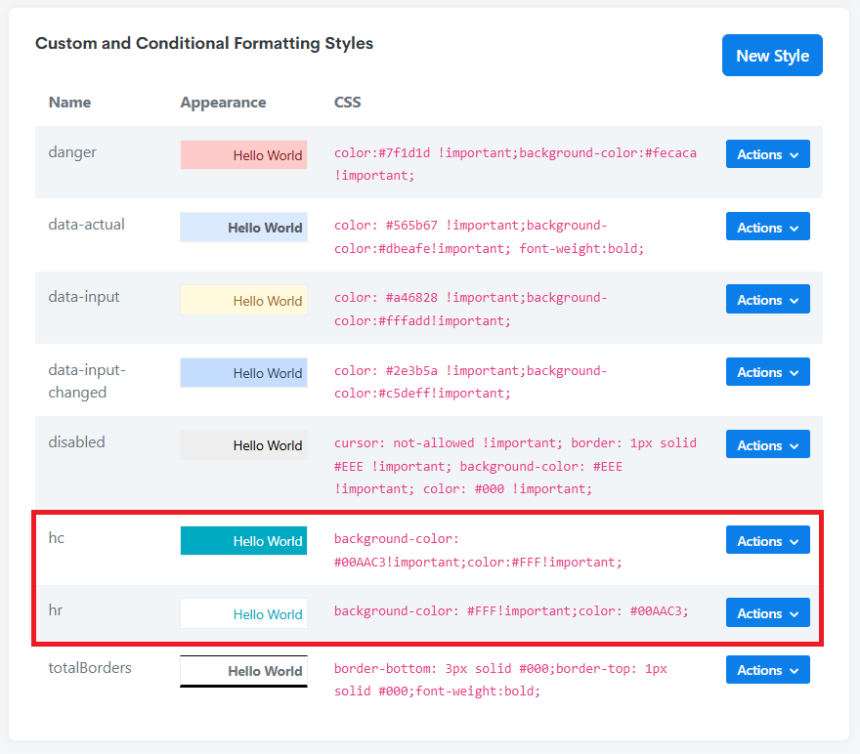Click the totalBorders Hello World preview
The height and width of the screenshot is (754, 860).
click(x=243, y=671)
